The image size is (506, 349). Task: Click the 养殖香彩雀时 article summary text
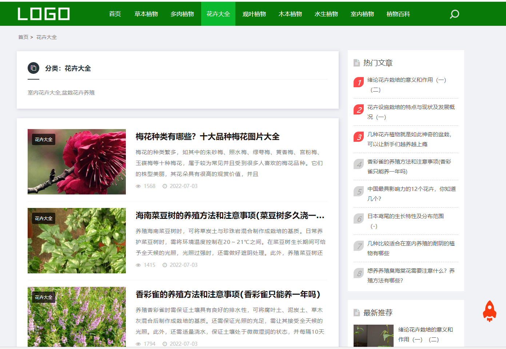[x=230, y=321]
